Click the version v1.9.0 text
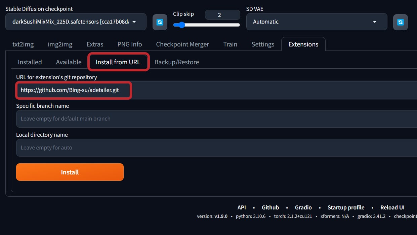The width and height of the screenshot is (417, 235). (x=212, y=216)
